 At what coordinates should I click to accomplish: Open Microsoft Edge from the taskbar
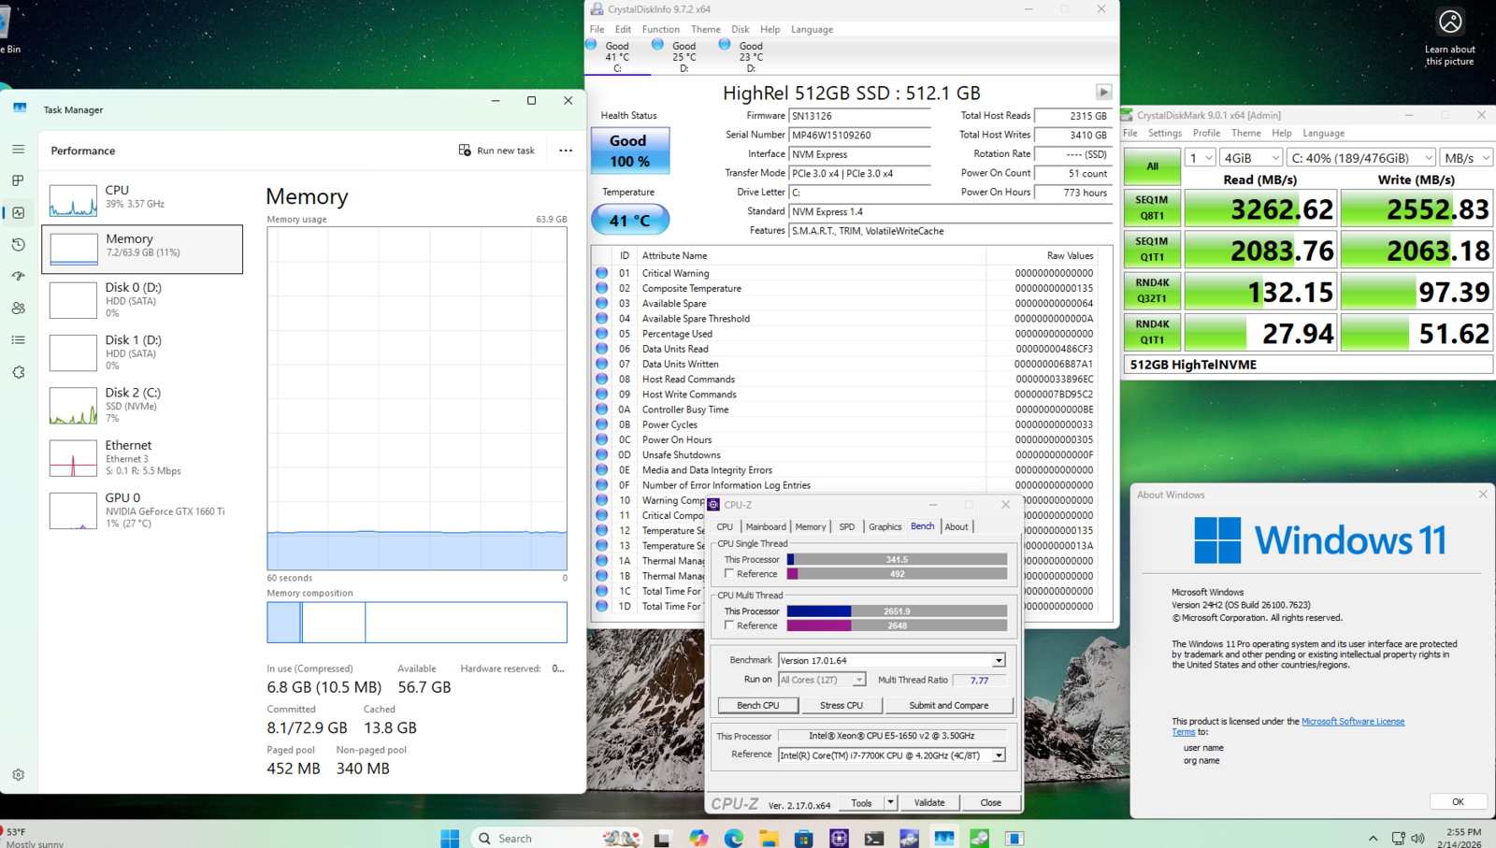pyautogui.click(x=733, y=838)
